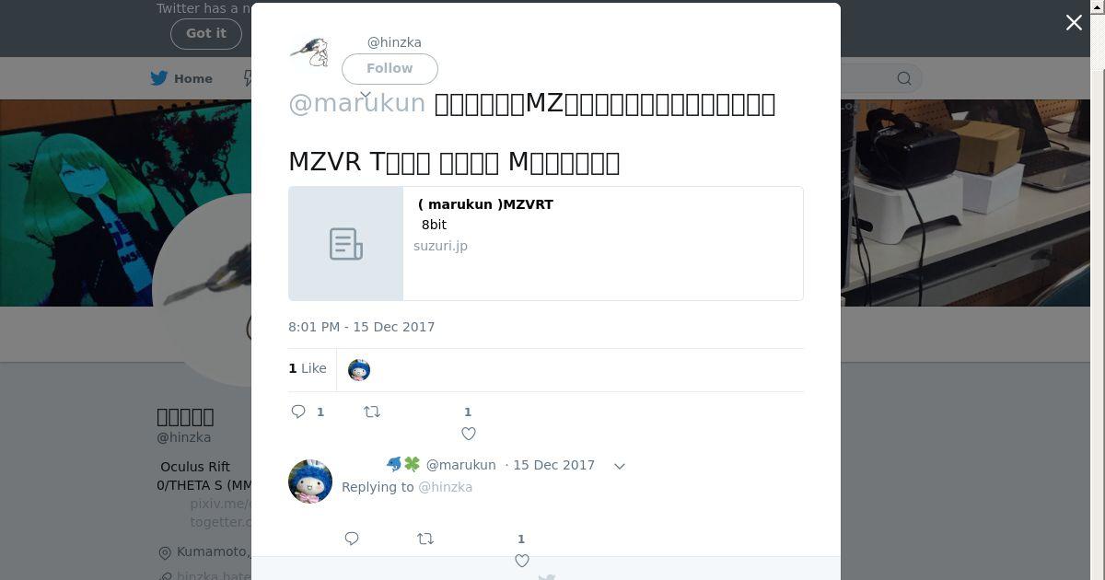Expand the tweet options chevron below Follow
The image size is (1105, 580).
click(x=366, y=94)
